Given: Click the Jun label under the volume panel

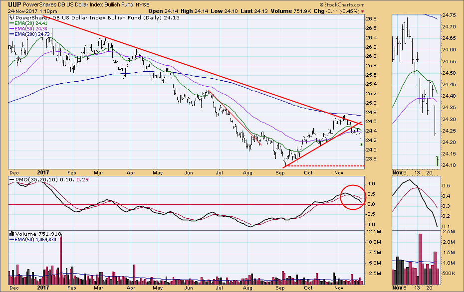Looking at the screenshot, I should coord(189,288).
